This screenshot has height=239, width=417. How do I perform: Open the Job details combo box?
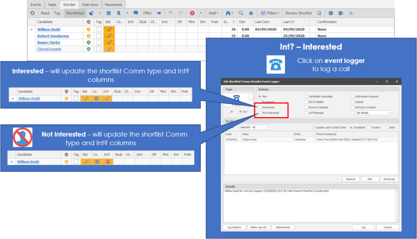pyautogui.click(x=373, y=112)
